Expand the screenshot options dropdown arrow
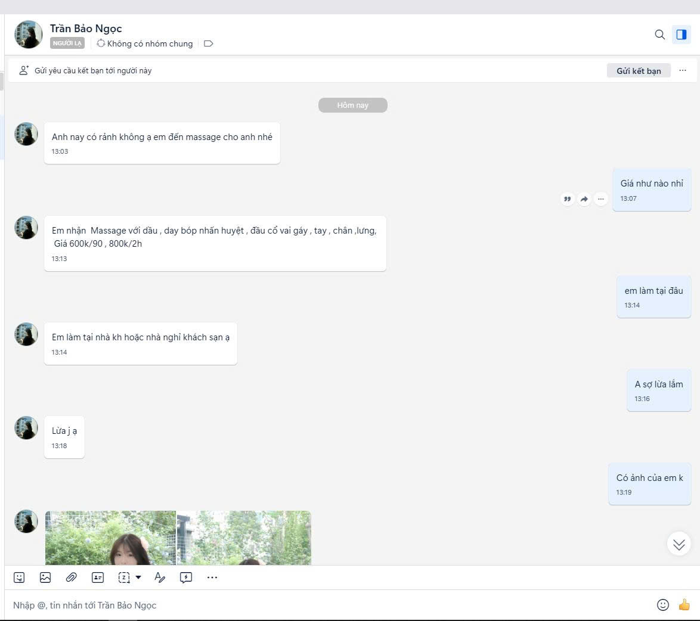Viewport: 700px width, 621px height. click(138, 577)
